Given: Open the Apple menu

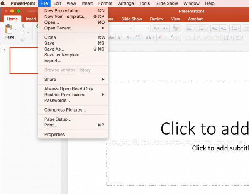Looking at the screenshot, I should (3, 3).
